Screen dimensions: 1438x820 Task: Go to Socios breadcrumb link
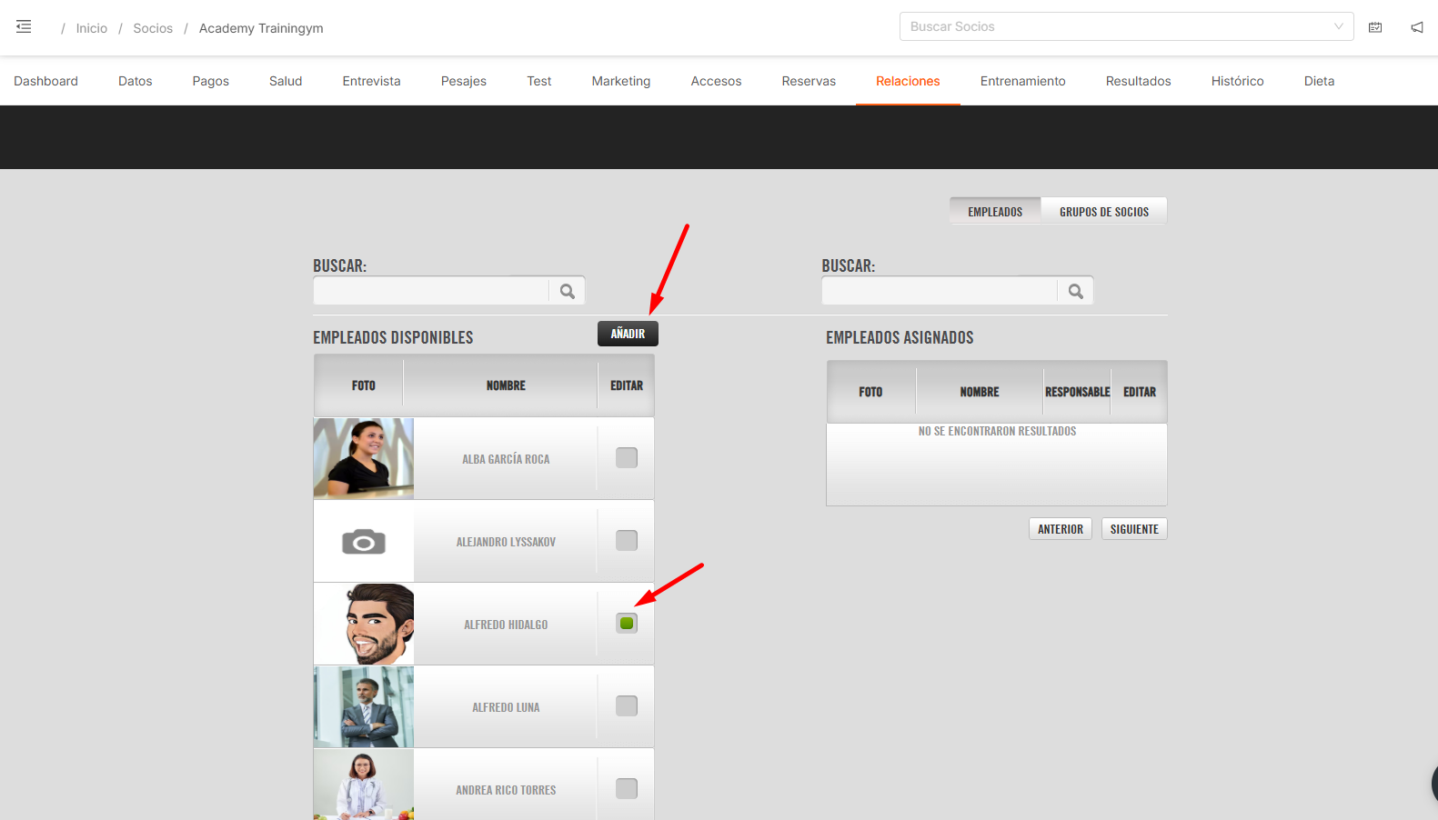[x=153, y=28]
